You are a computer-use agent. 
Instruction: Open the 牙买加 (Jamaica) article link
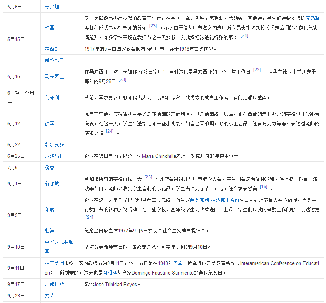(52, 6)
